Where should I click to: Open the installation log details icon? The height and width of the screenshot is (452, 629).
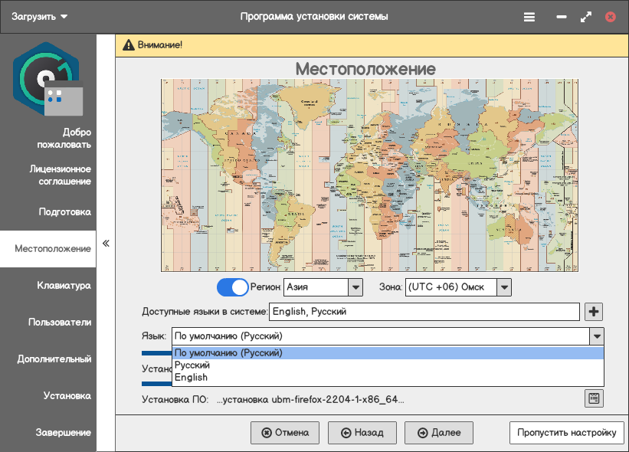(x=594, y=398)
